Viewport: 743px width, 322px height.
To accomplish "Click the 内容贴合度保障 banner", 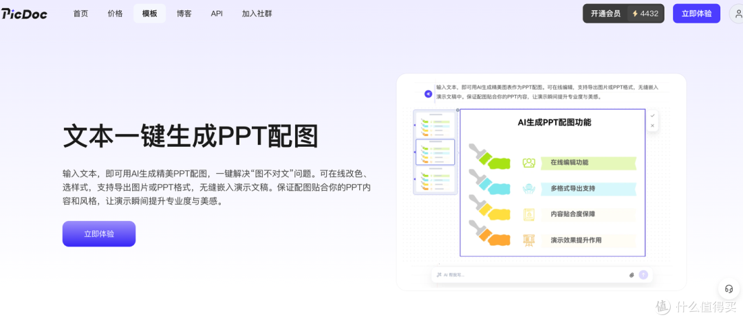I will click(x=588, y=214).
